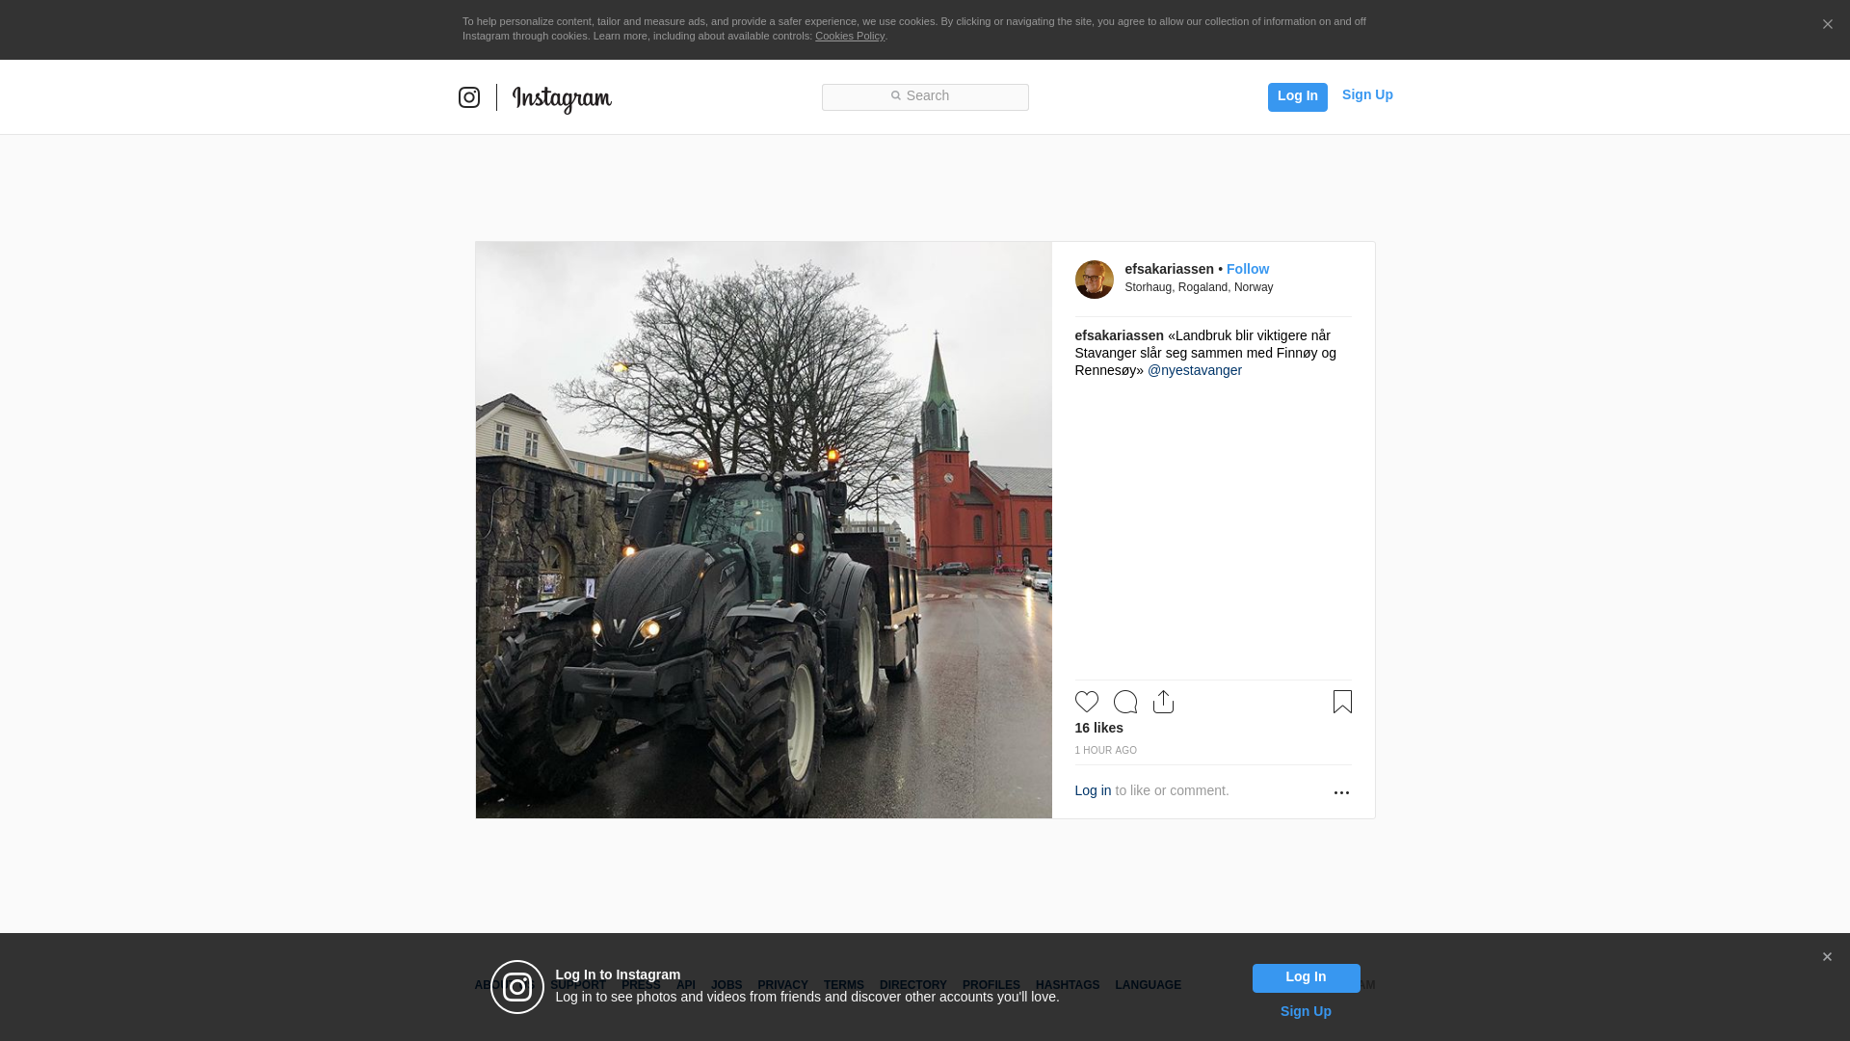
Task: Follow efsakariassen
Action: point(1248,269)
